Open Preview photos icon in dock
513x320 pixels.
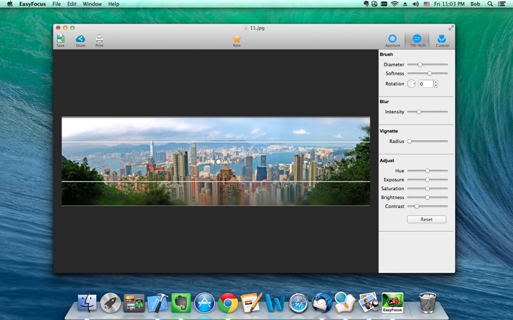[369, 303]
